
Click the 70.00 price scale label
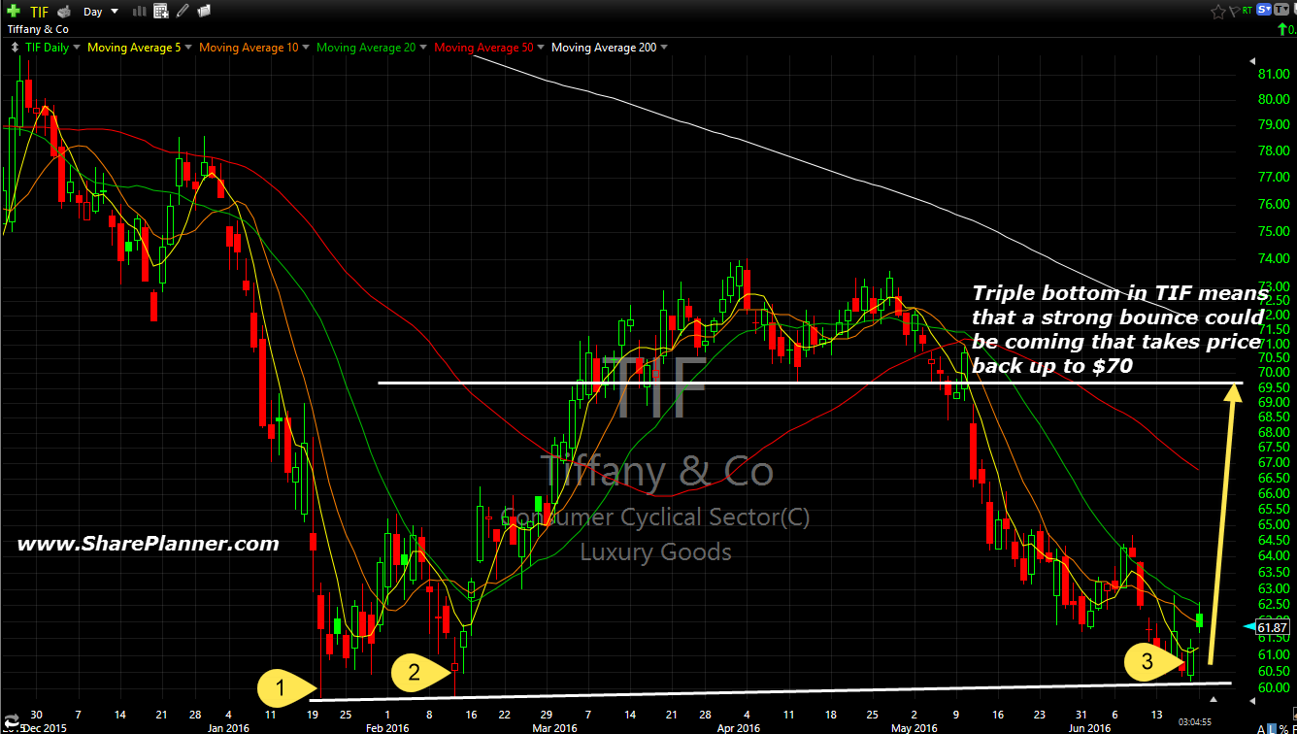click(1274, 373)
